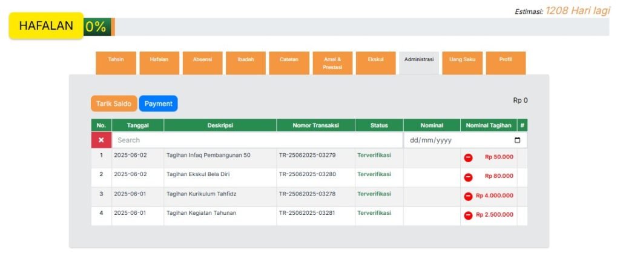The image size is (620, 253).
Task: Click the red X clear-search icon
Action: (x=101, y=140)
